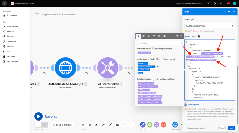
Task: Toggle Show advanced settings checkbox
Action: 186,128
